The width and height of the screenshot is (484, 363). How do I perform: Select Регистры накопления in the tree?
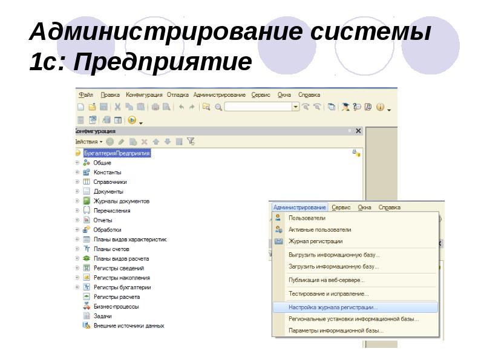(x=122, y=278)
